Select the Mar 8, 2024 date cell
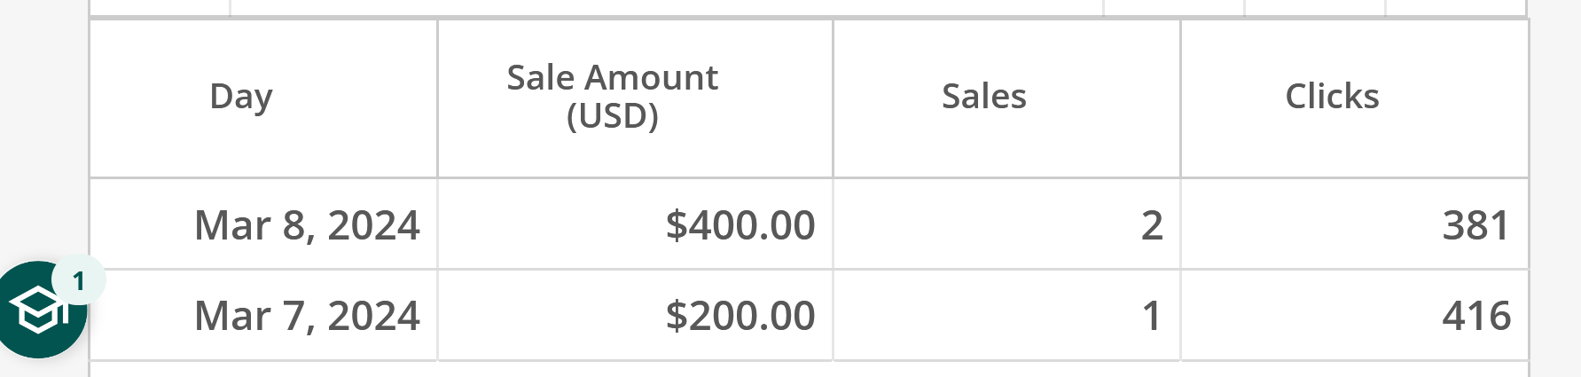The image size is (1581, 377). [263, 224]
